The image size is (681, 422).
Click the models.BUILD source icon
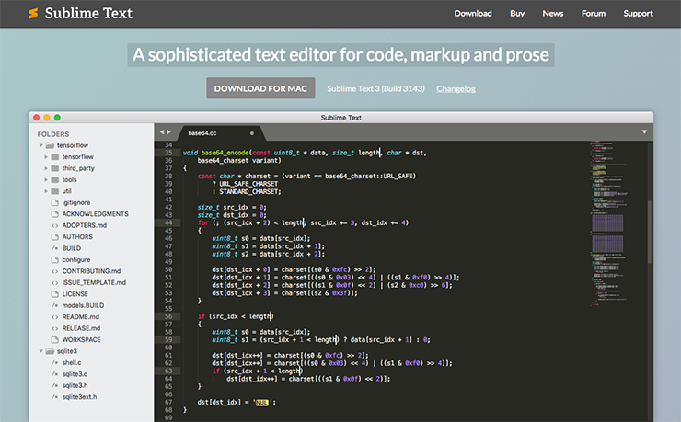pyautogui.click(x=54, y=305)
